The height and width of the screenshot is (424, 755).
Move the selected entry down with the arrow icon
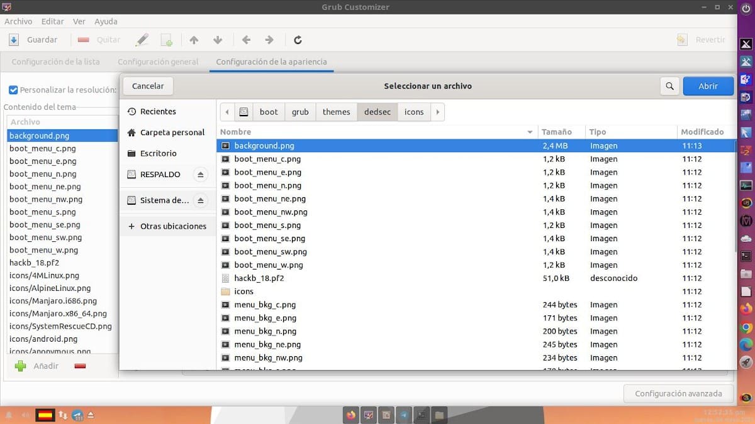click(218, 40)
